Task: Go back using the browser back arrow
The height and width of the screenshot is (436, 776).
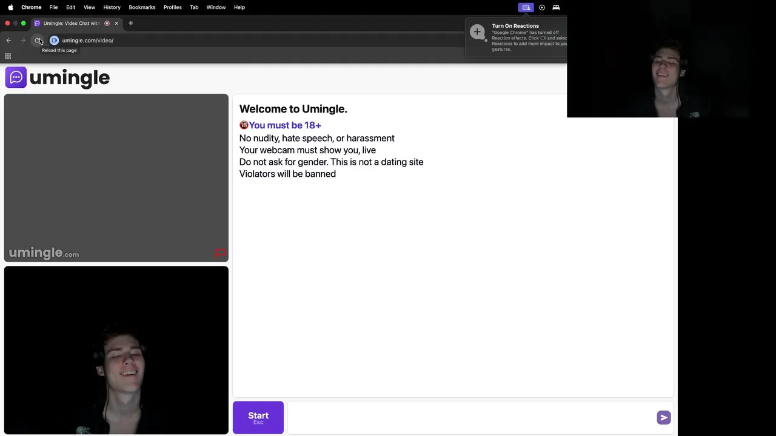Action: tap(8, 41)
